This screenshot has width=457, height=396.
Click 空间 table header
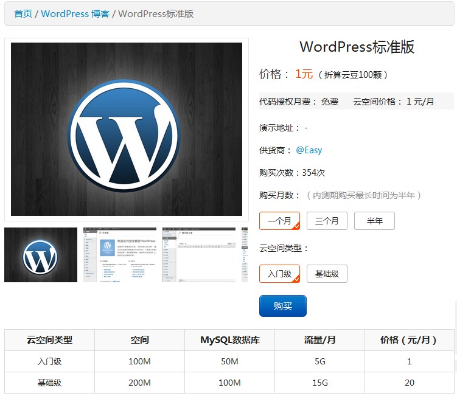(139, 340)
